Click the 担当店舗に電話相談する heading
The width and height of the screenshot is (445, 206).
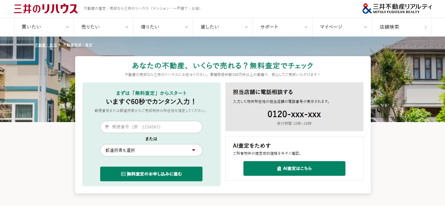263,92
